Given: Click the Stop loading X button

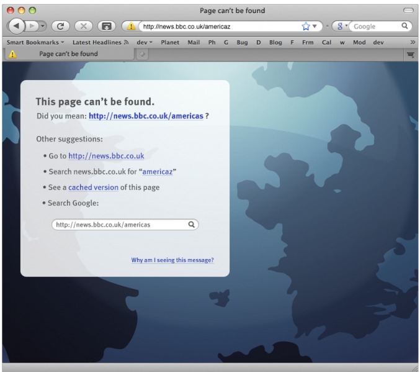Looking at the screenshot, I should pos(84,26).
